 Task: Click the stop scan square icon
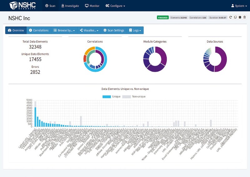[240, 17]
